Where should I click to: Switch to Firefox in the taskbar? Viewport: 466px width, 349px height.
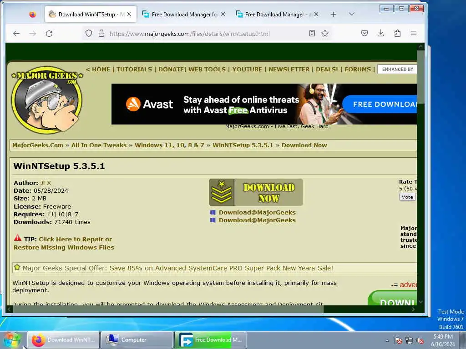(x=63, y=340)
